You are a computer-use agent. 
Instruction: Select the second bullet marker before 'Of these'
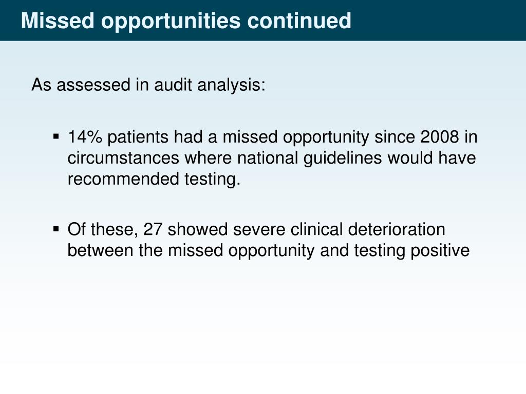(x=56, y=229)
